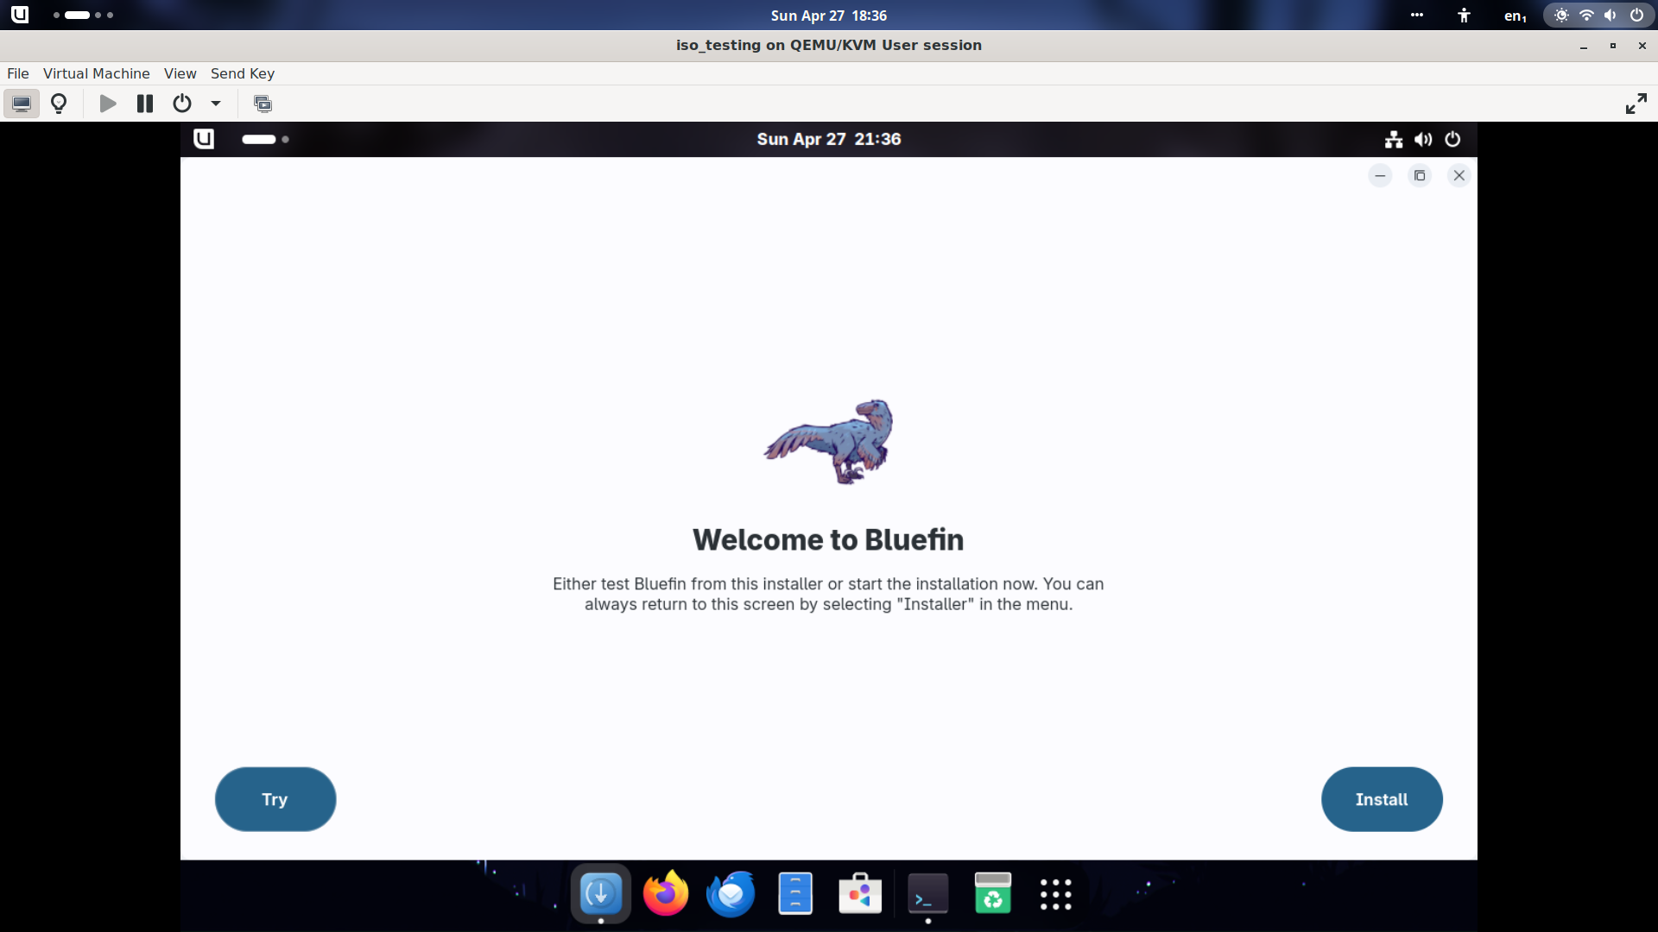
Task: Toggle fullscreen console view
Action: tap(1636, 104)
